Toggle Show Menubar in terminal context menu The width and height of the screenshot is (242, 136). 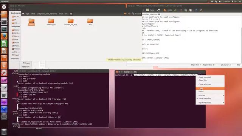[210, 98]
